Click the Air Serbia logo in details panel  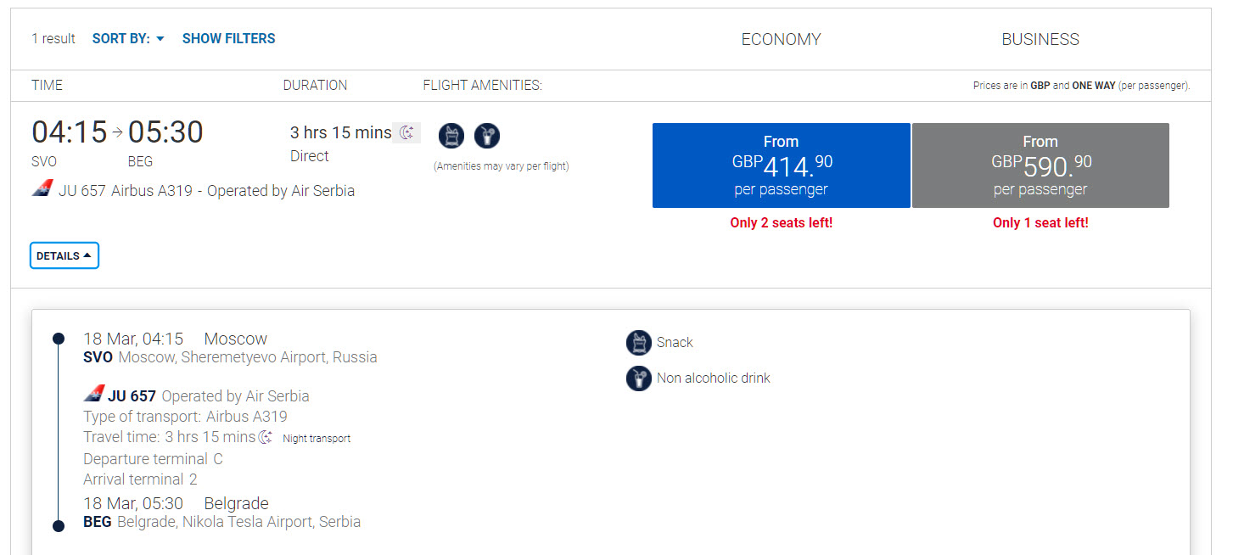(93, 395)
